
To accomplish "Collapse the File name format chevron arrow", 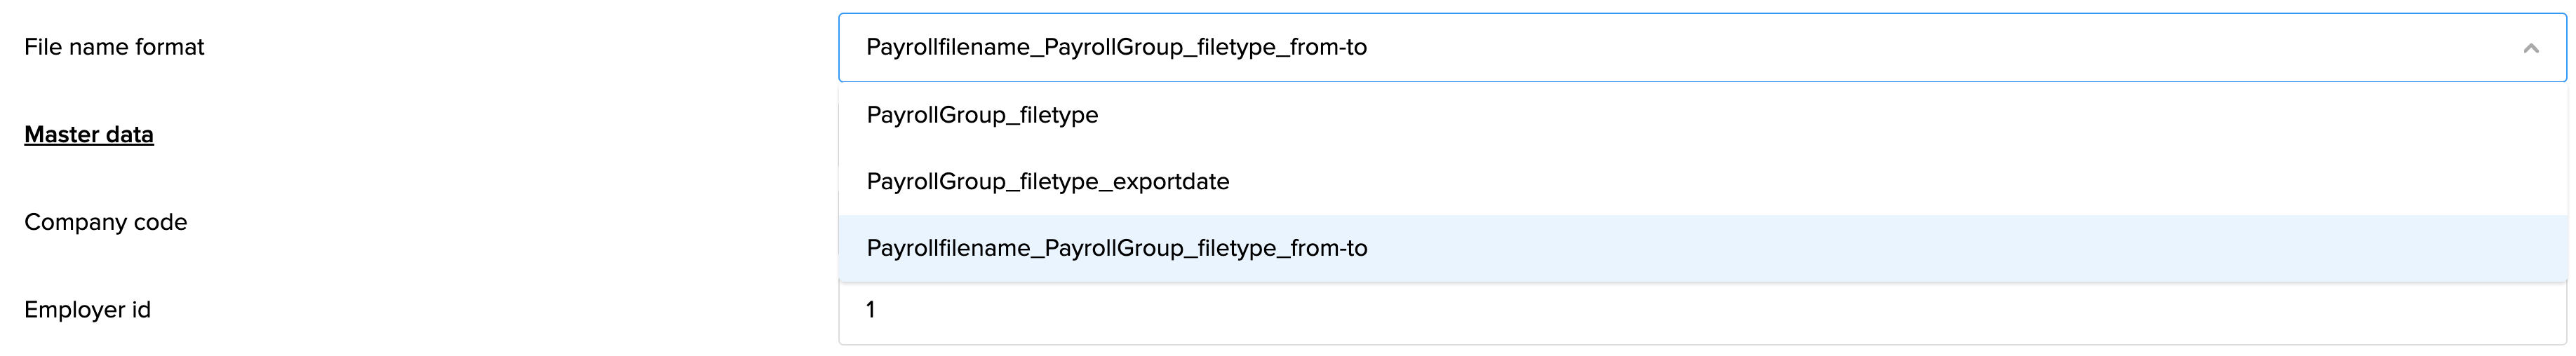I will click(x=2530, y=48).
